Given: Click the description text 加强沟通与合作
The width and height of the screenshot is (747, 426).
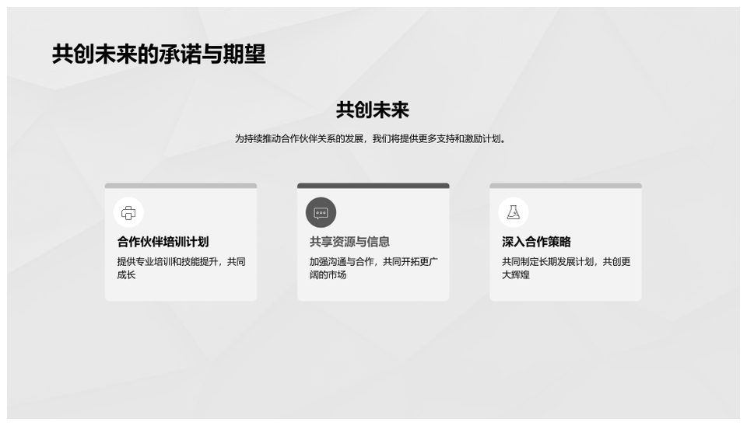Looking at the screenshot, I should [x=373, y=262].
